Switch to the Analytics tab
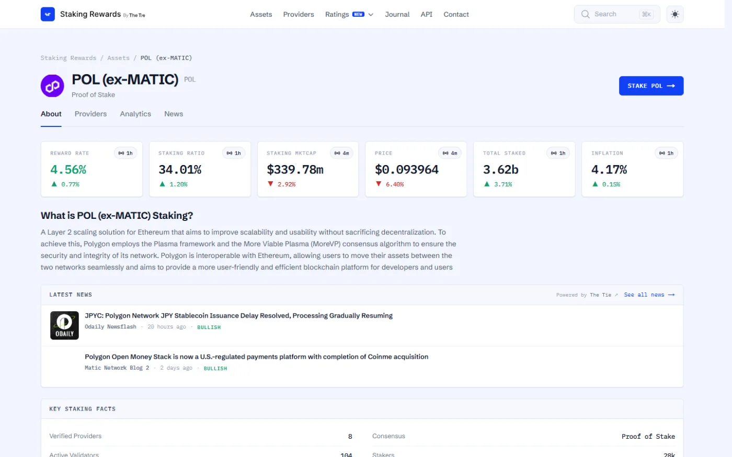The image size is (732, 457). (135, 114)
